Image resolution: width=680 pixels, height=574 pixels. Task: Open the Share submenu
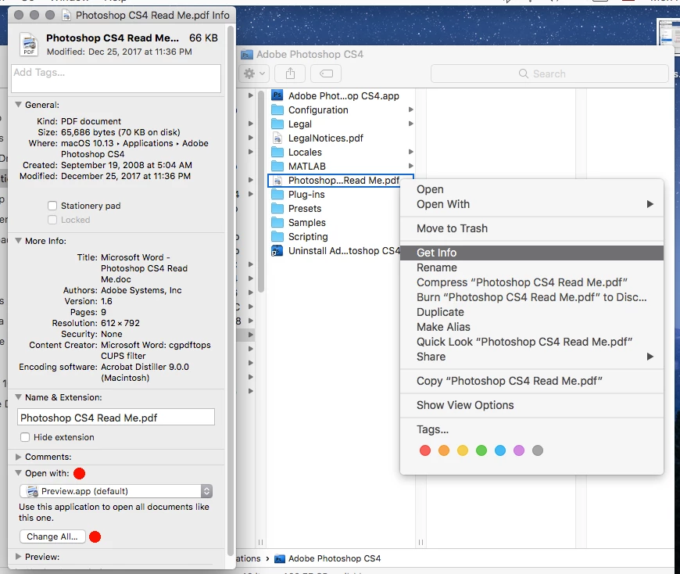[x=531, y=357]
